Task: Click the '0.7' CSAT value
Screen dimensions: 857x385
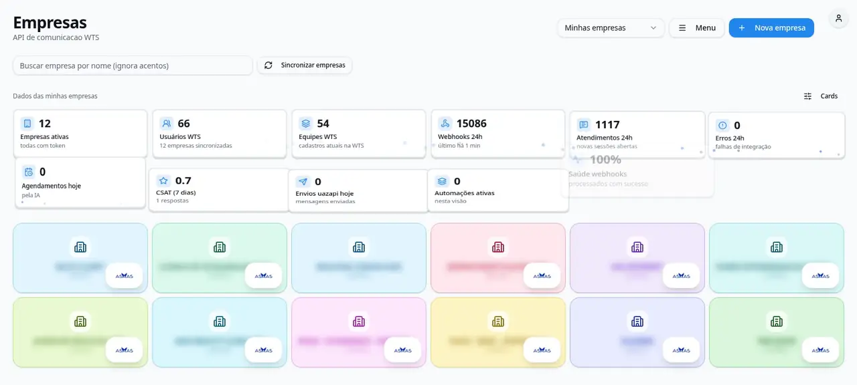Action: pos(183,180)
